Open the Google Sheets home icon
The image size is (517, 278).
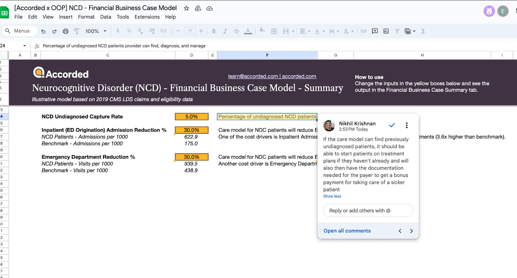coord(5,13)
